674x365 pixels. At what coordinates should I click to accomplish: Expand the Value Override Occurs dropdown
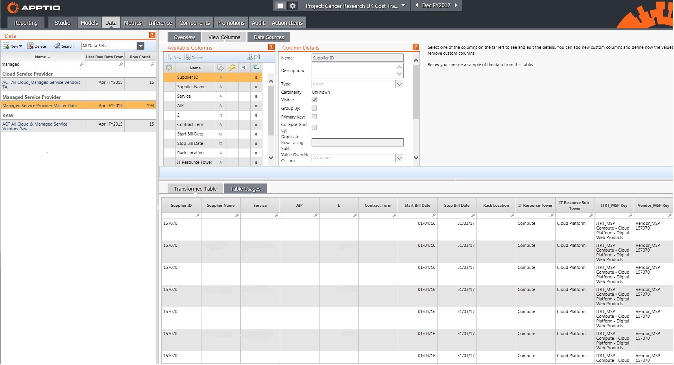coord(399,158)
